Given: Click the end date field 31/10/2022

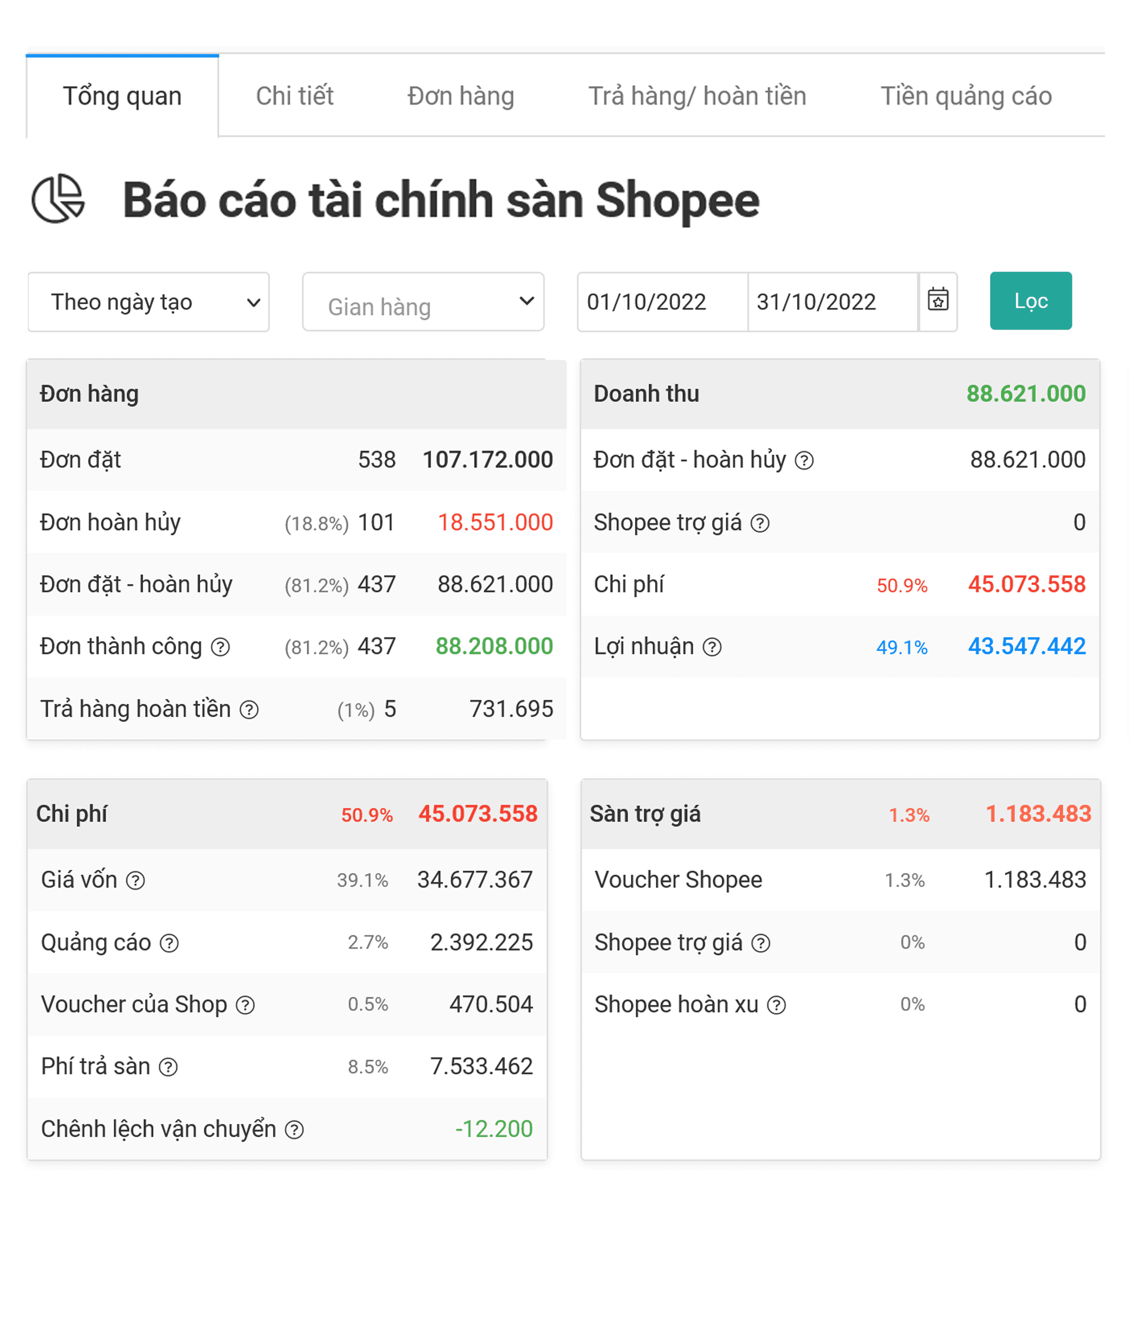Looking at the screenshot, I should [x=831, y=302].
